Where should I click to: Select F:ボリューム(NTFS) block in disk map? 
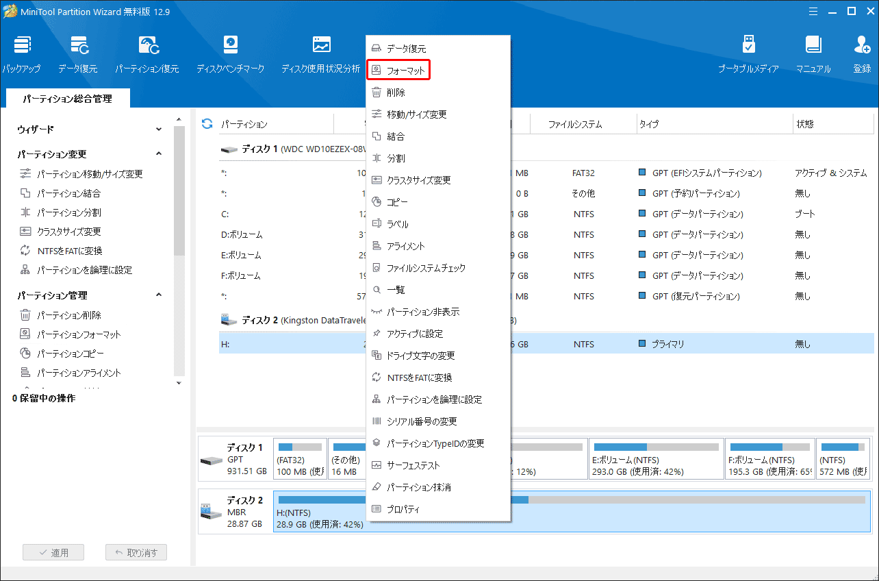[x=769, y=459]
